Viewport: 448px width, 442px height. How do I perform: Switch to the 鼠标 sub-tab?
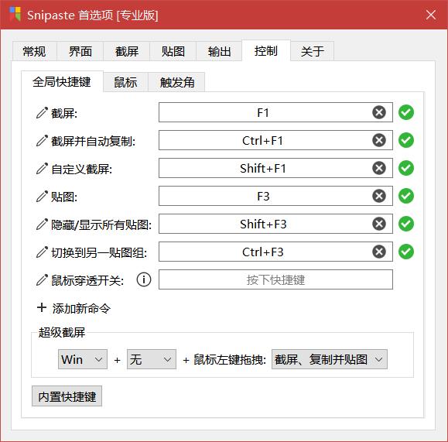[125, 82]
